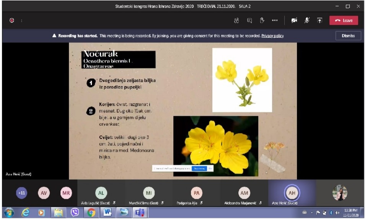Open Viber from the taskbar
The image size is (365, 219).
point(75,213)
